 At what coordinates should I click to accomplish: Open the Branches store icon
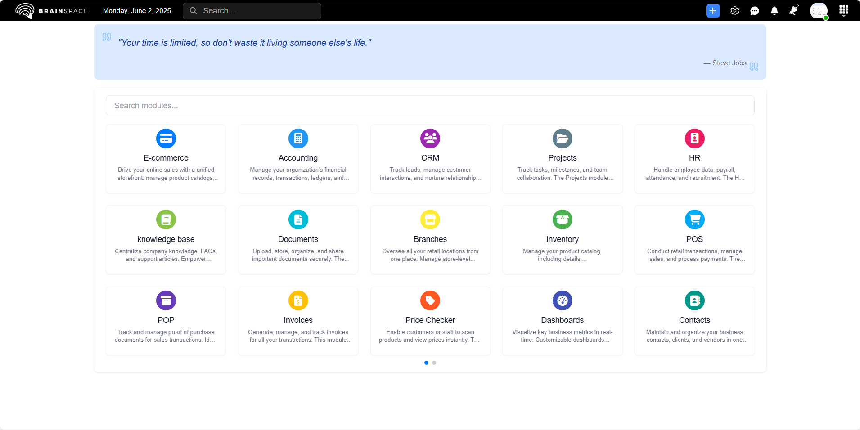pos(430,219)
